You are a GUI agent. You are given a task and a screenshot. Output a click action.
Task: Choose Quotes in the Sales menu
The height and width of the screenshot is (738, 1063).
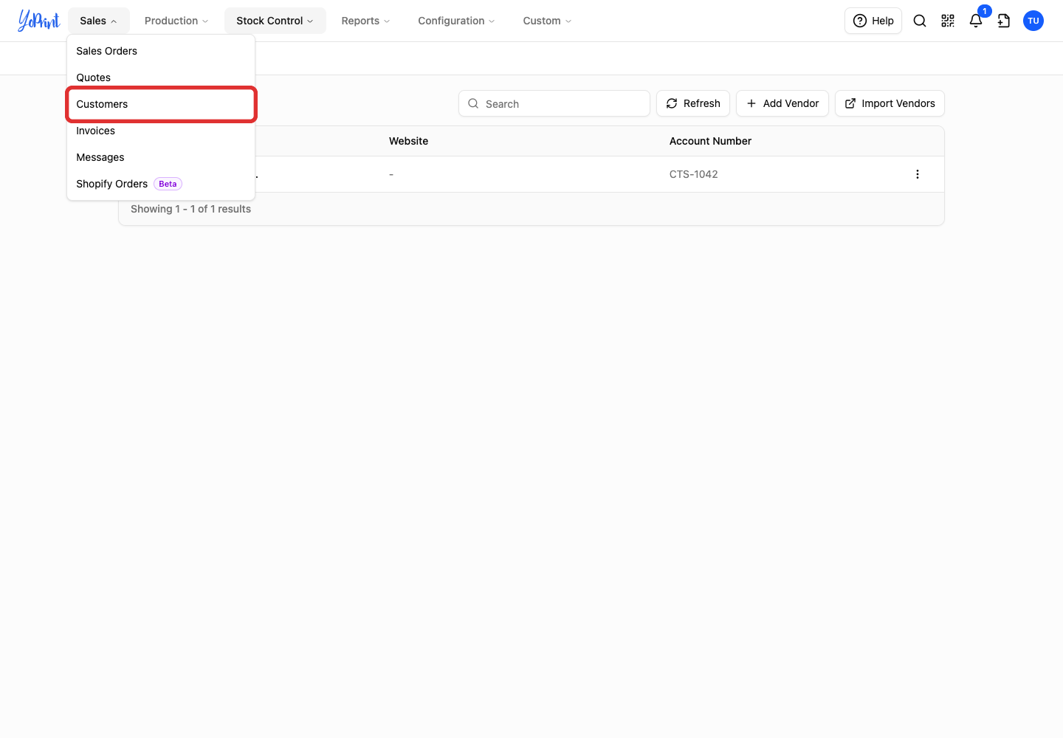161,77
